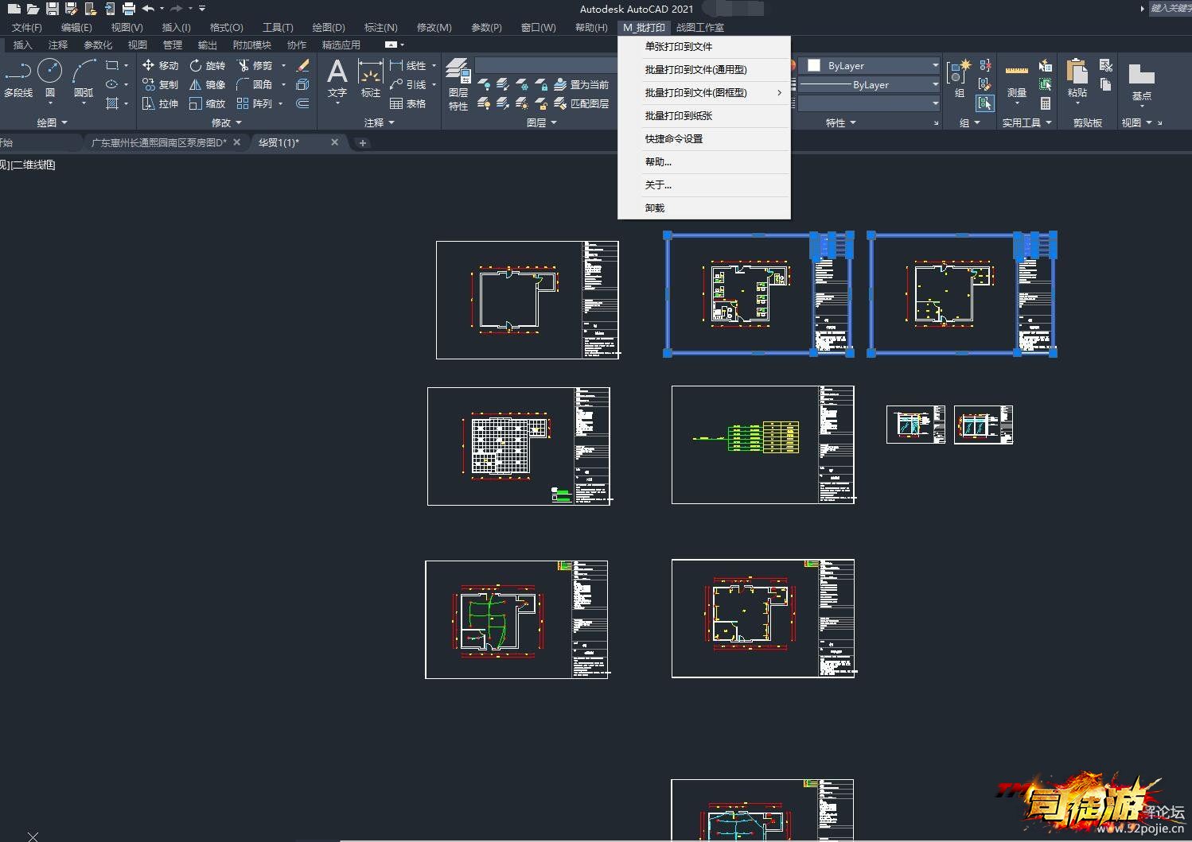
Task: Click the Linear (线性) dimension button
Action: point(407,65)
